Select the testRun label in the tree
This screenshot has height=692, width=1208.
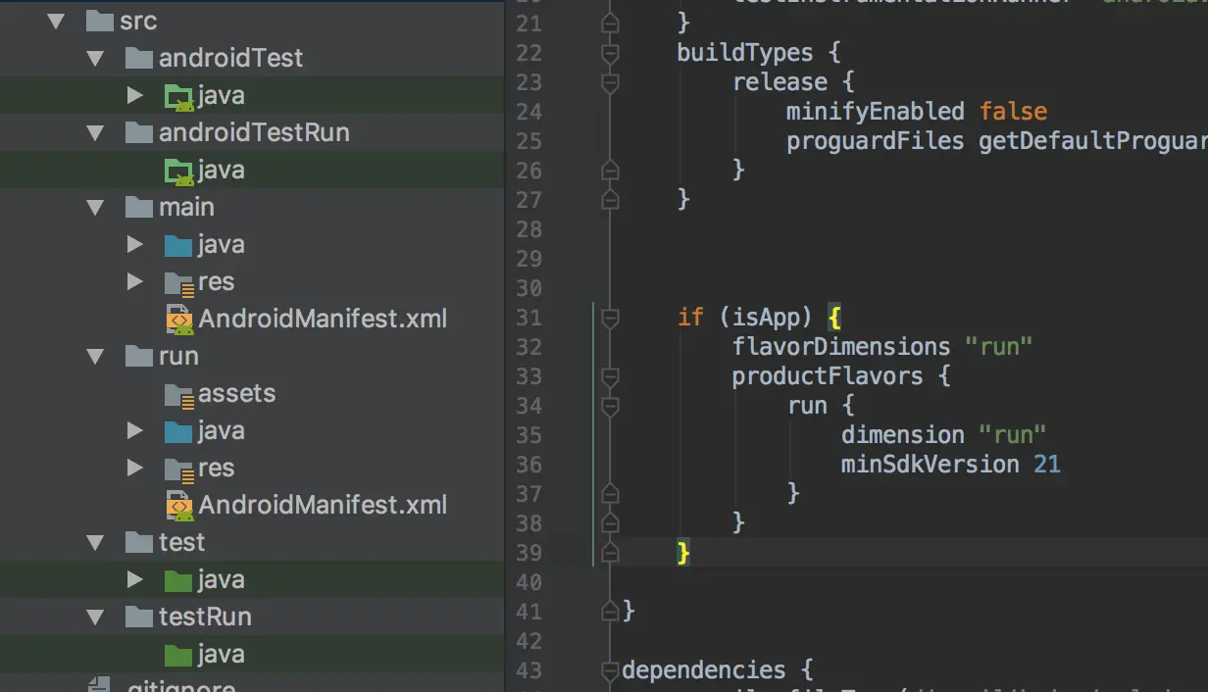205,617
